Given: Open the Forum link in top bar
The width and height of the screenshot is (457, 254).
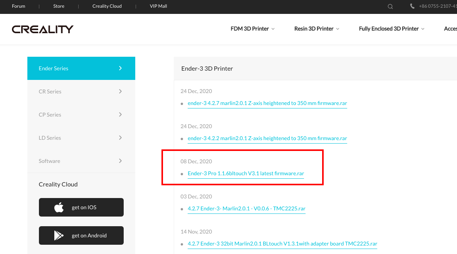Looking at the screenshot, I should tap(18, 6).
